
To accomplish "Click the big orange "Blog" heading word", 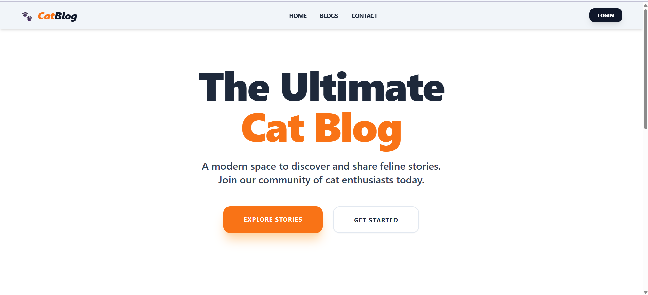I will click(x=358, y=130).
